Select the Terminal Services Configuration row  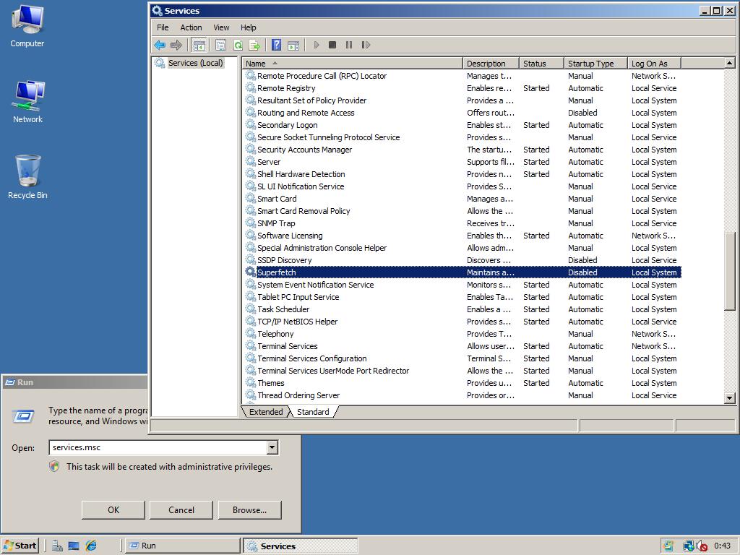462,358
